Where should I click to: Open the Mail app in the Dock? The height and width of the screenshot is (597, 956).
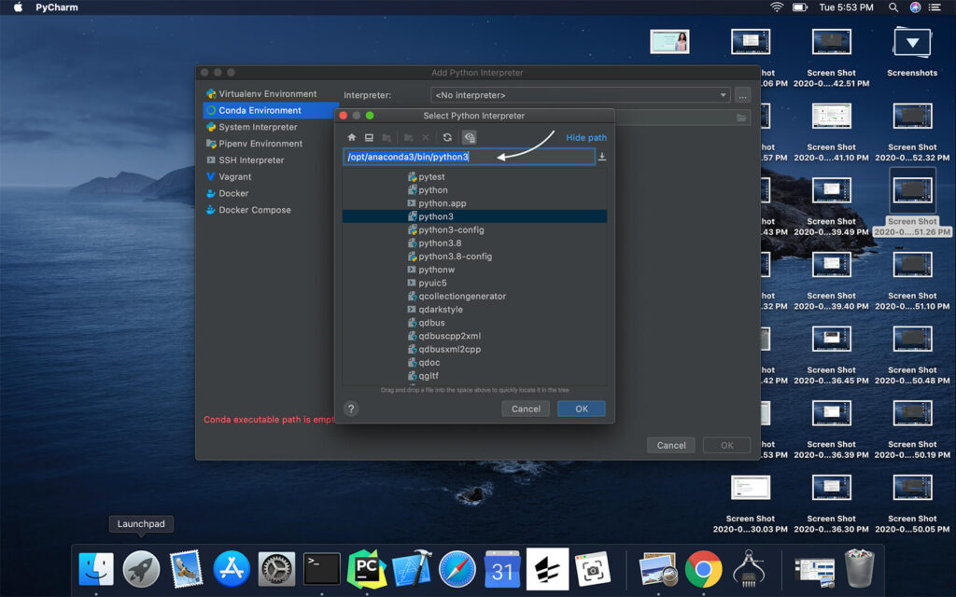tap(186, 570)
